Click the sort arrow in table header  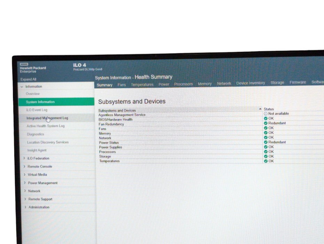(260, 109)
